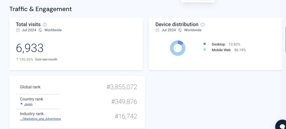Click the calendar icon in Device distribution card

point(158,30)
